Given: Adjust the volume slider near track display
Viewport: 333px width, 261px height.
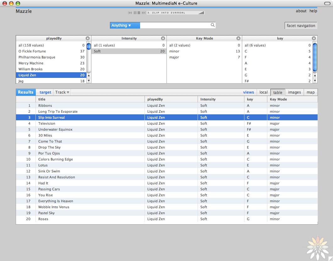Looking at the screenshot, I should (201, 13).
